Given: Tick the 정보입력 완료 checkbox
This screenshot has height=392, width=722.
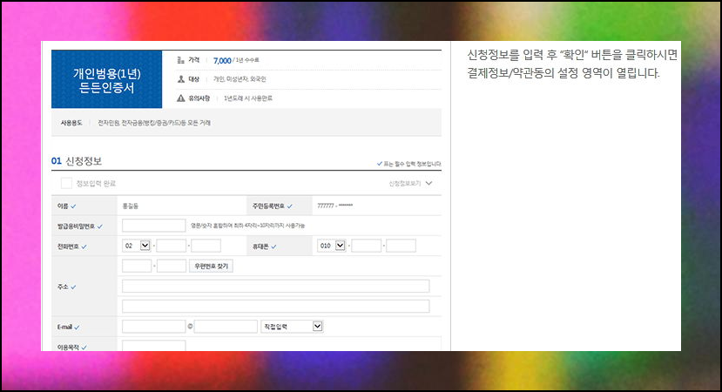Looking at the screenshot, I should tap(66, 183).
